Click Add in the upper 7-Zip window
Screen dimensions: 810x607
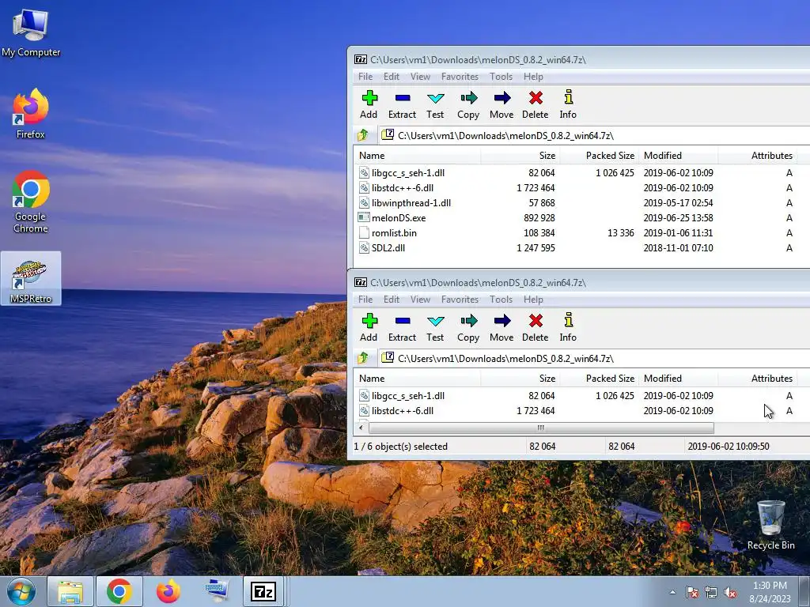(369, 105)
